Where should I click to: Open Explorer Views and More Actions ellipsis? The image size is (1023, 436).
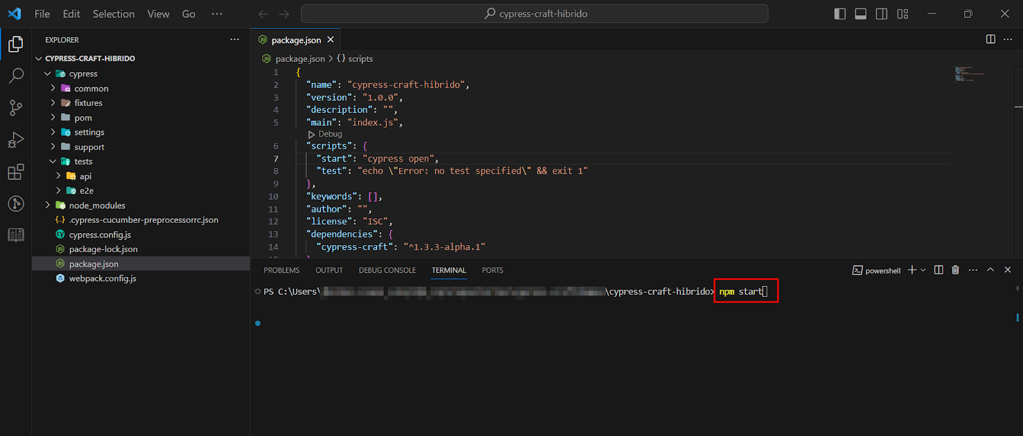pyautogui.click(x=235, y=40)
